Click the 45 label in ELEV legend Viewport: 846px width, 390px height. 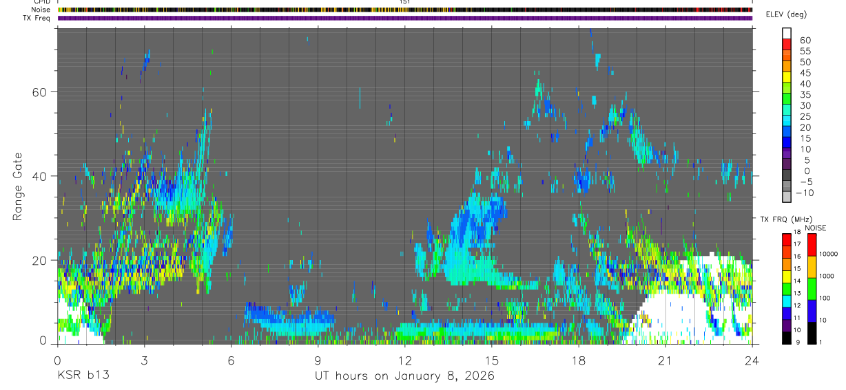click(x=805, y=73)
